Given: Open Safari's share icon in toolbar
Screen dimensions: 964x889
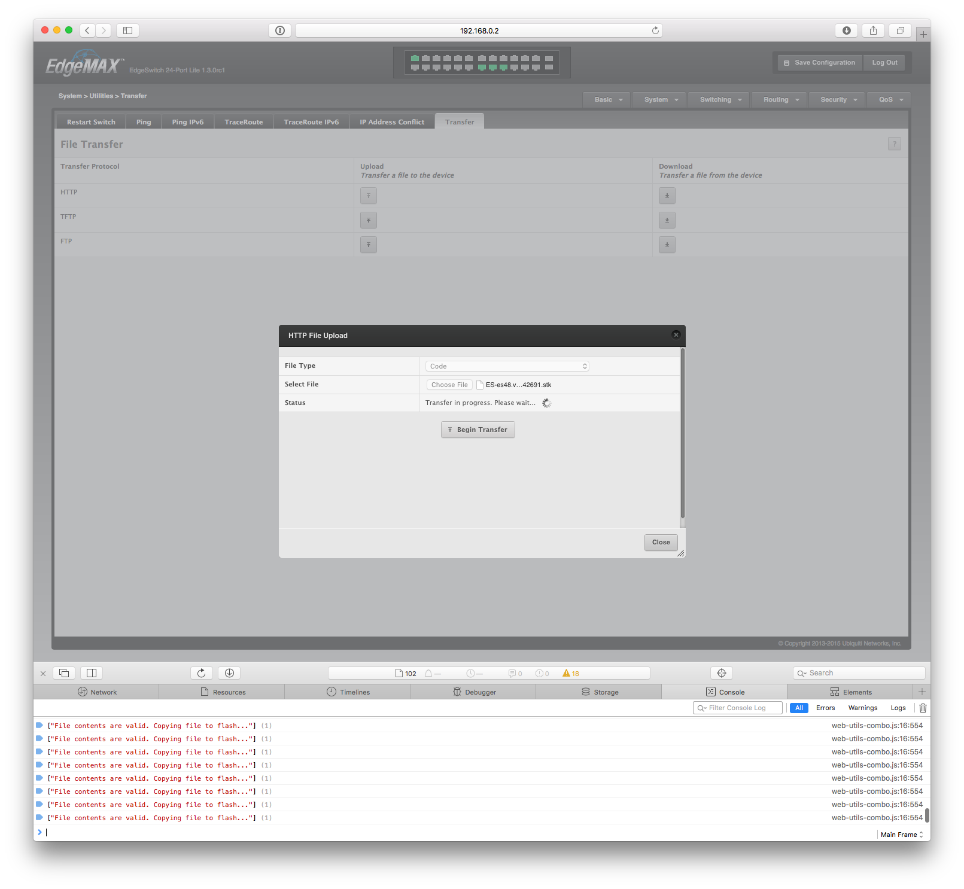Looking at the screenshot, I should coord(873,31).
